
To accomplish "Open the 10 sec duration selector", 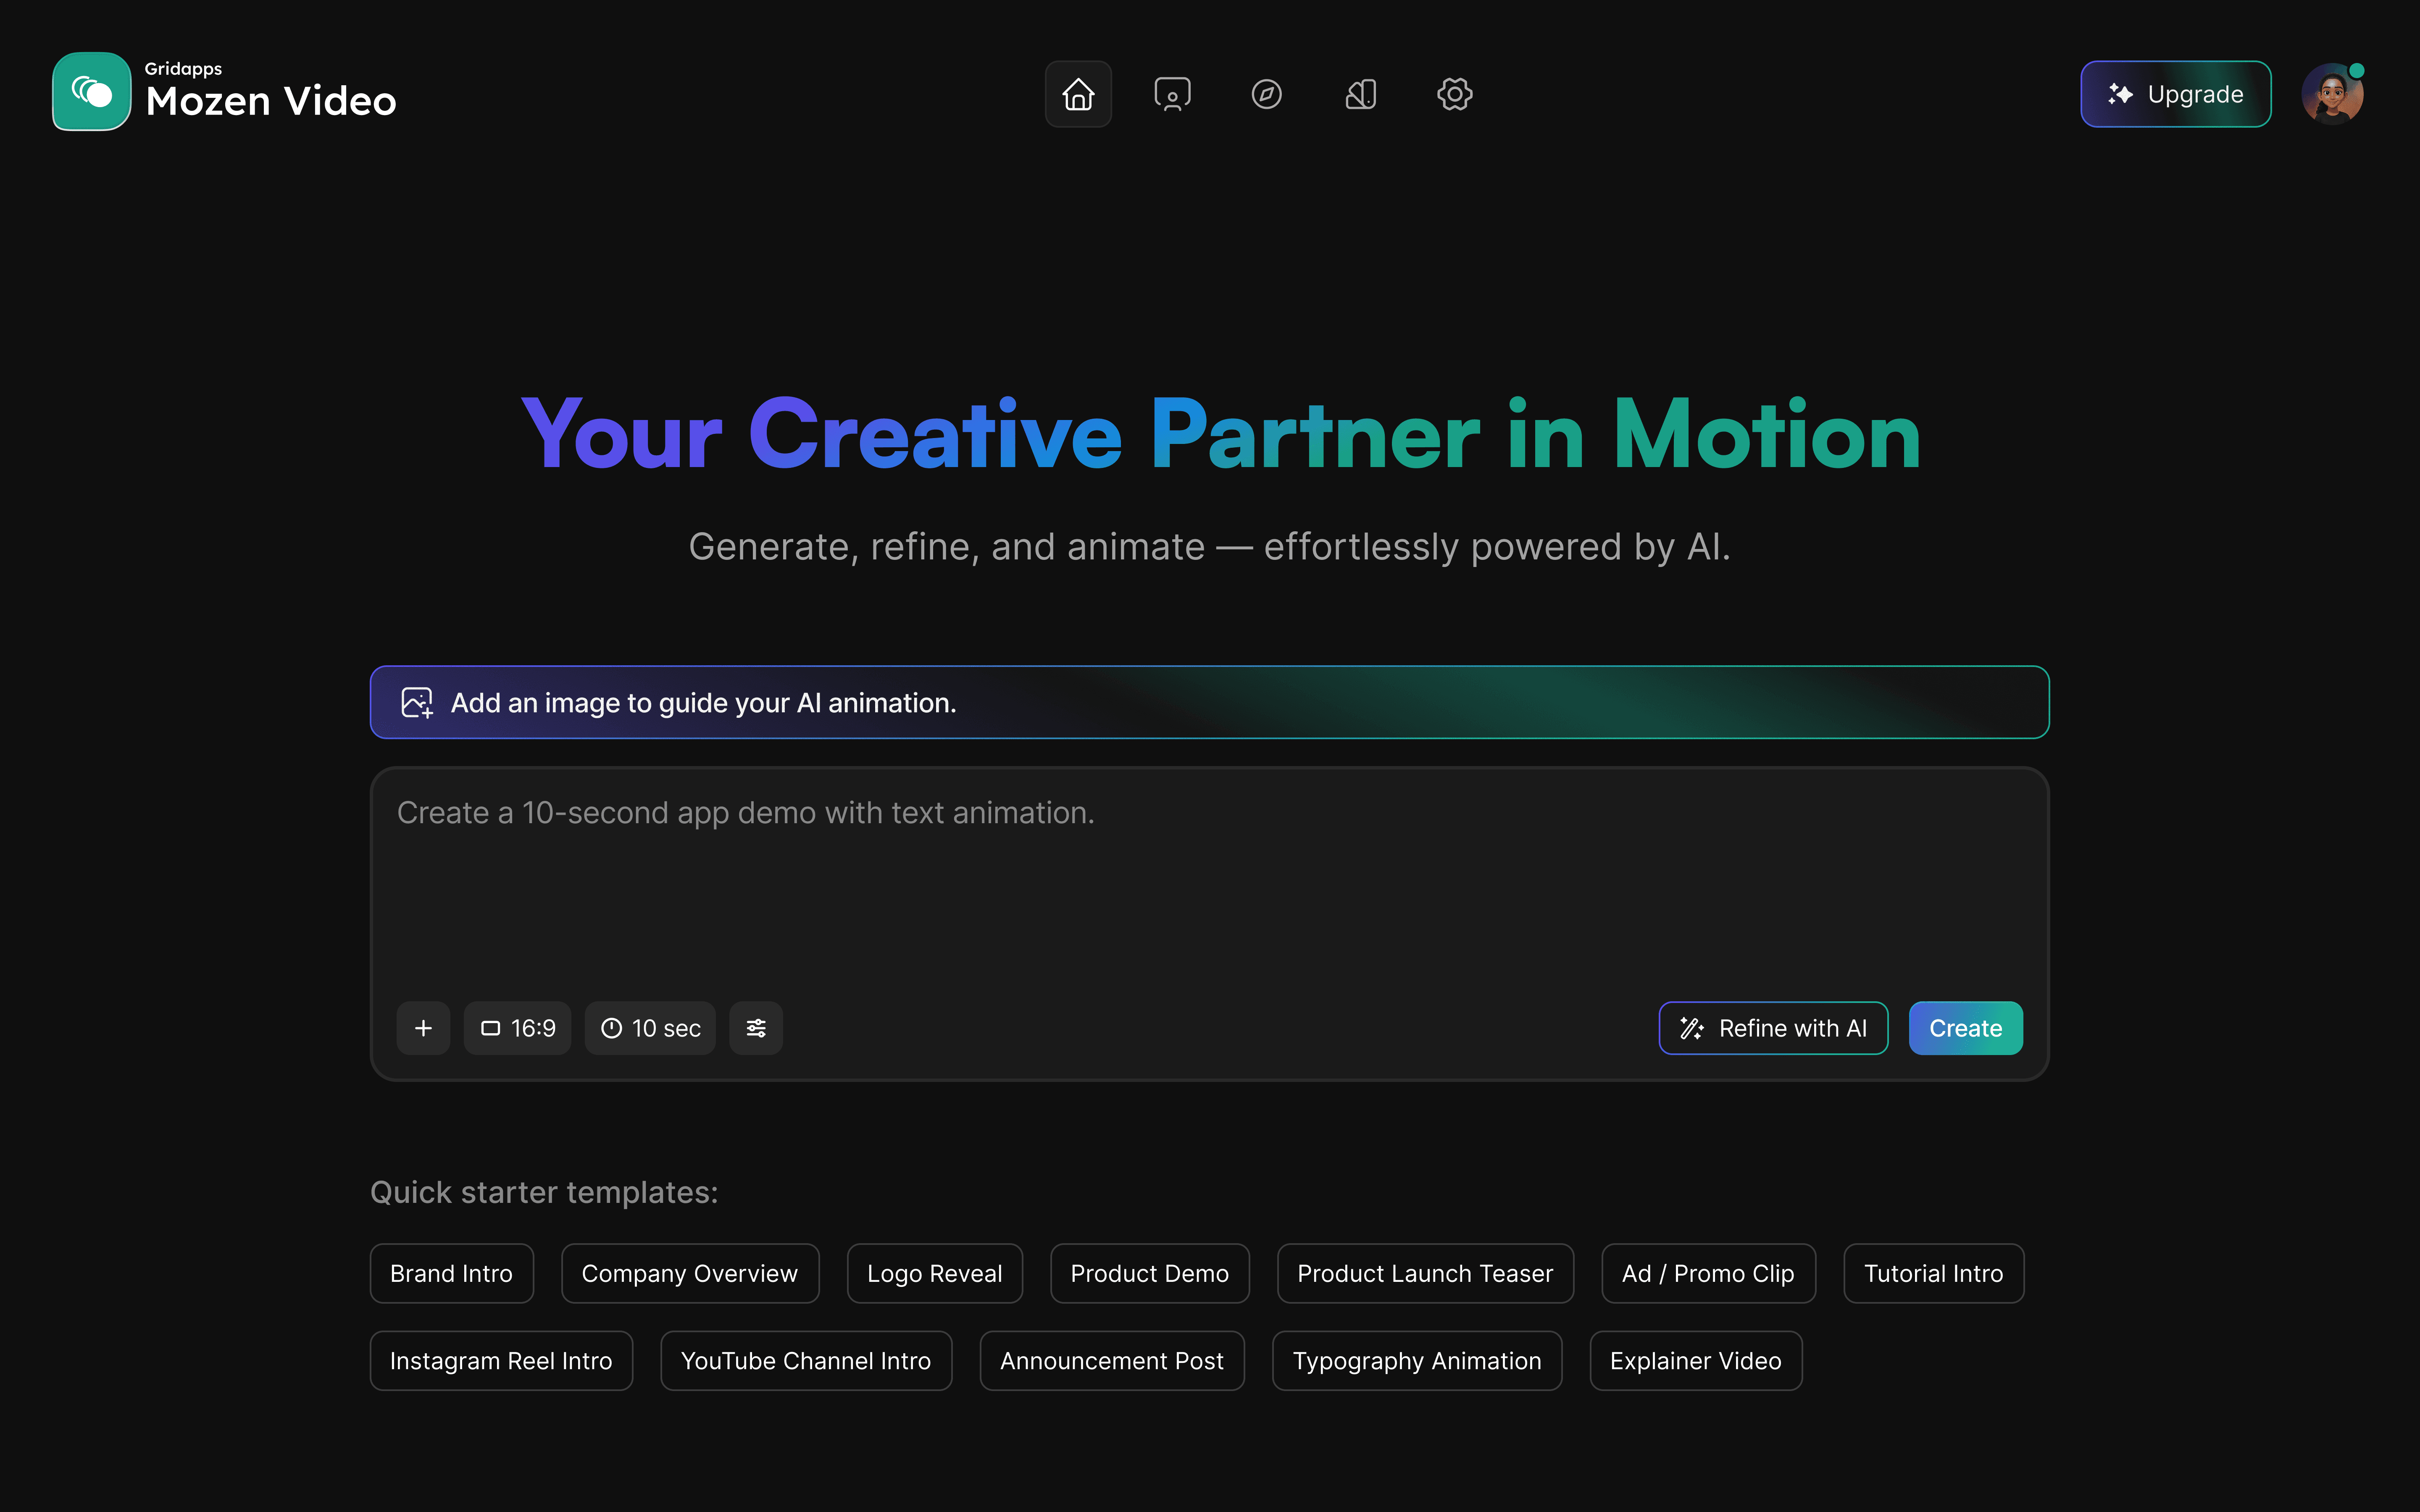I will [650, 1028].
